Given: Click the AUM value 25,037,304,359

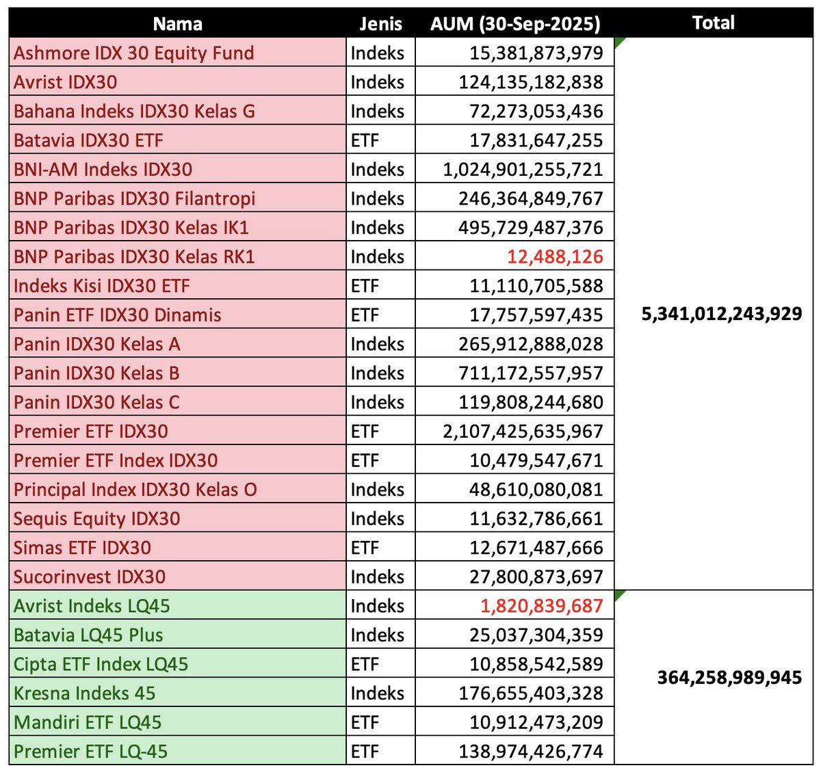Looking at the screenshot, I should click(x=536, y=635).
